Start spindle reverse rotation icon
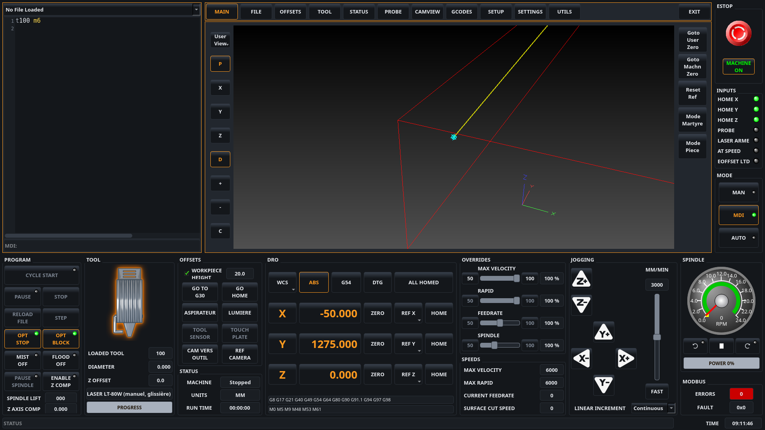This screenshot has height=430, width=765. [695, 346]
